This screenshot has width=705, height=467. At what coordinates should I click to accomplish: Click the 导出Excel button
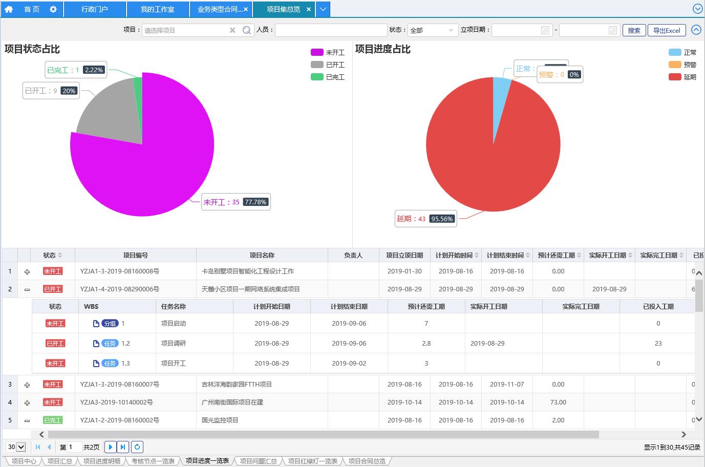[667, 30]
